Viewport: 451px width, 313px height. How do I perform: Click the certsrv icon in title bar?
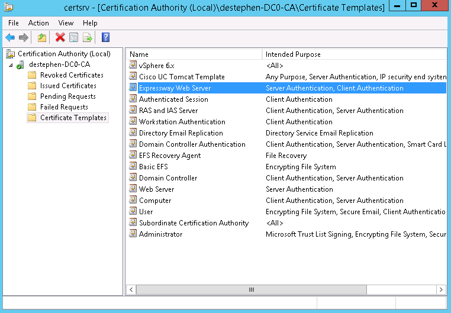8,7
